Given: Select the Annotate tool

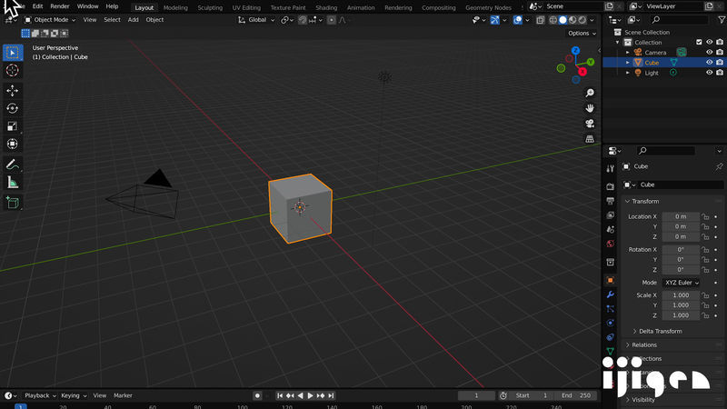Looking at the screenshot, I should pyautogui.click(x=13, y=165).
